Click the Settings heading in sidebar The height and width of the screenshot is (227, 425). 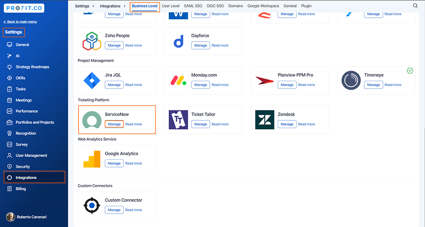coord(13,32)
